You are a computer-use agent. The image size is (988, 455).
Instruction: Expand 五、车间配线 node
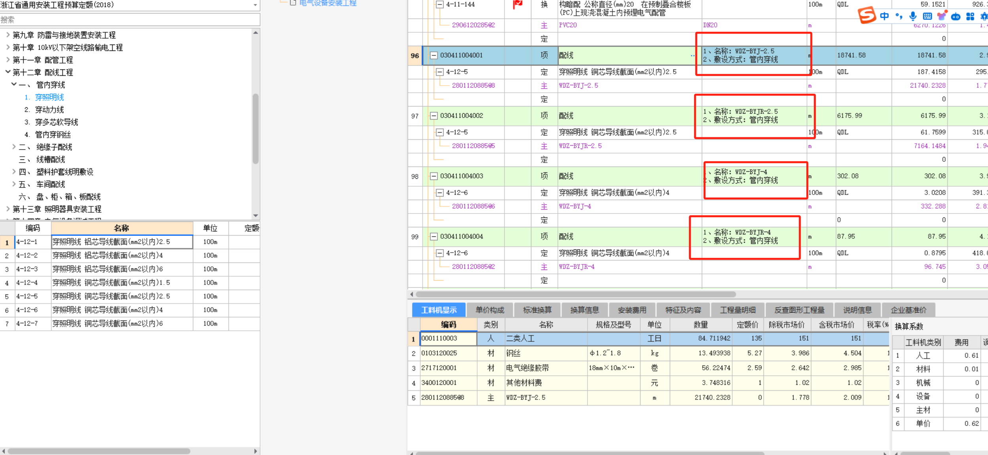pyautogui.click(x=14, y=184)
